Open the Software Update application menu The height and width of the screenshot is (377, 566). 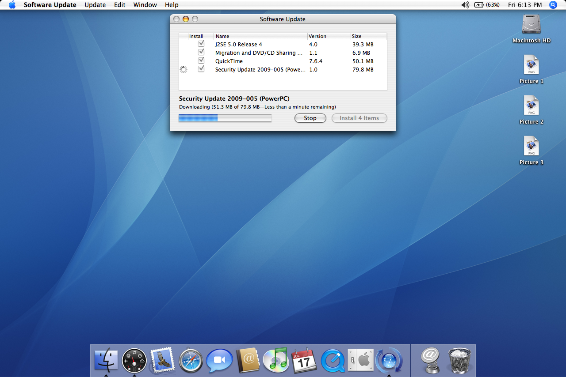click(50, 5)
